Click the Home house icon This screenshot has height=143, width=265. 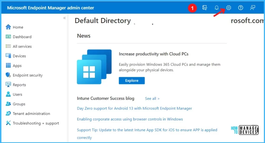click(8, 27)
